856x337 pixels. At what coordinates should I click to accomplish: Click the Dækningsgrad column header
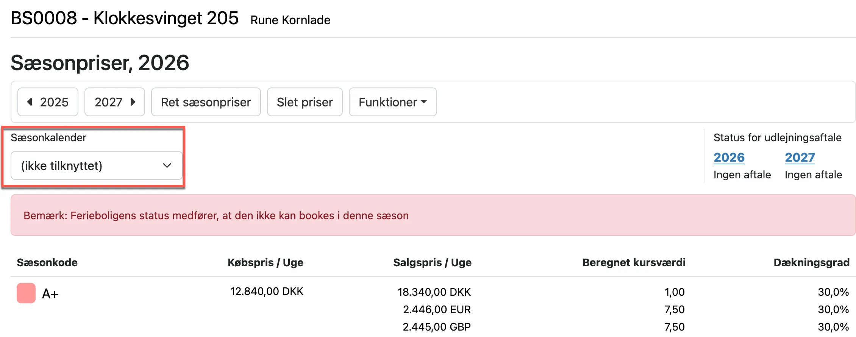pyautogui.click(x=811, y=262)
